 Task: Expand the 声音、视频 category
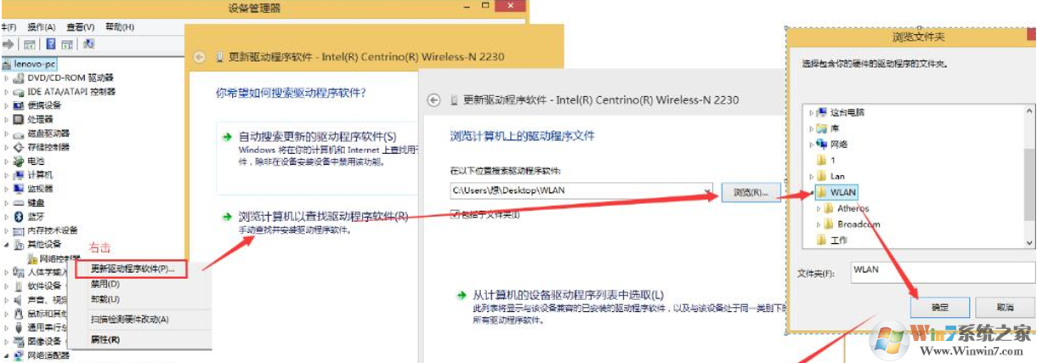(7, 299)
